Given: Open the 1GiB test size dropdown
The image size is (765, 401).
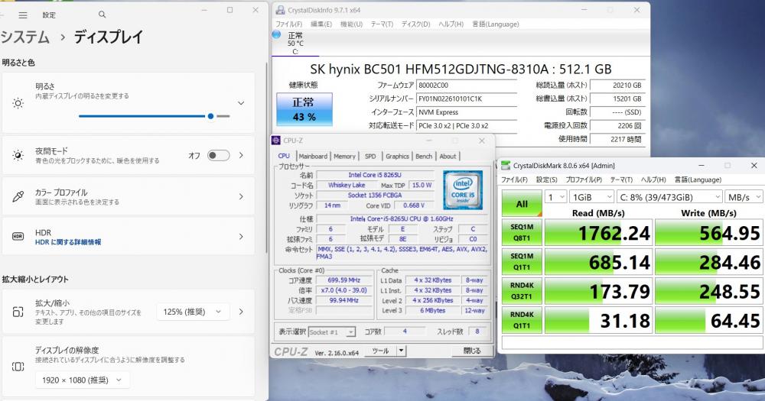Looking at the screenshot, I should pyautogui.click(x=591, y=197).
